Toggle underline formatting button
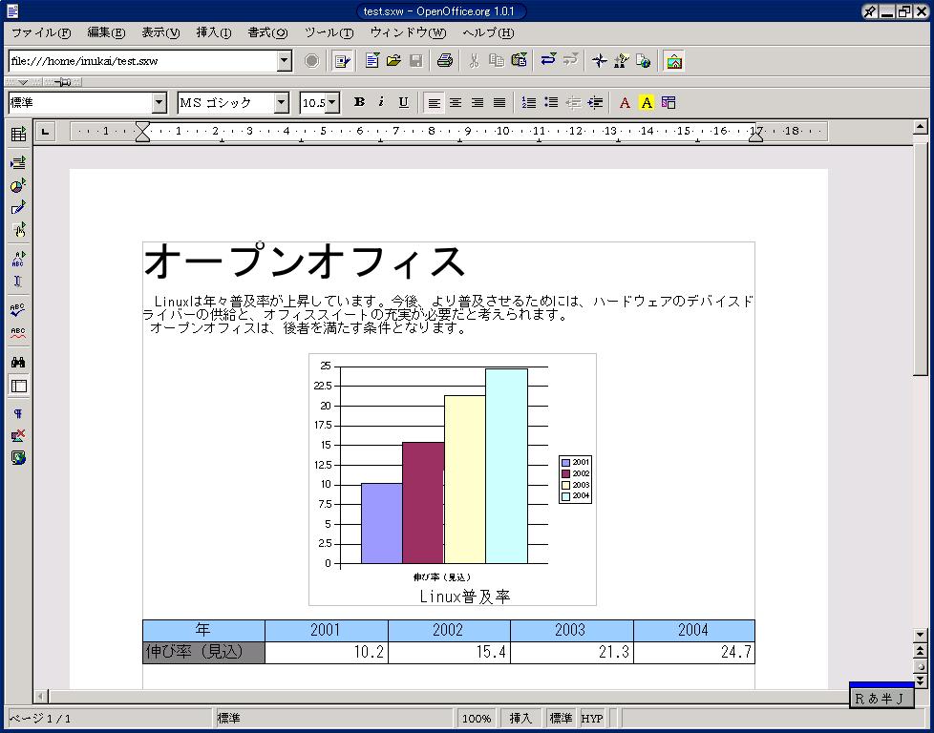The image size is (934, 733). (x=403, y=102)
